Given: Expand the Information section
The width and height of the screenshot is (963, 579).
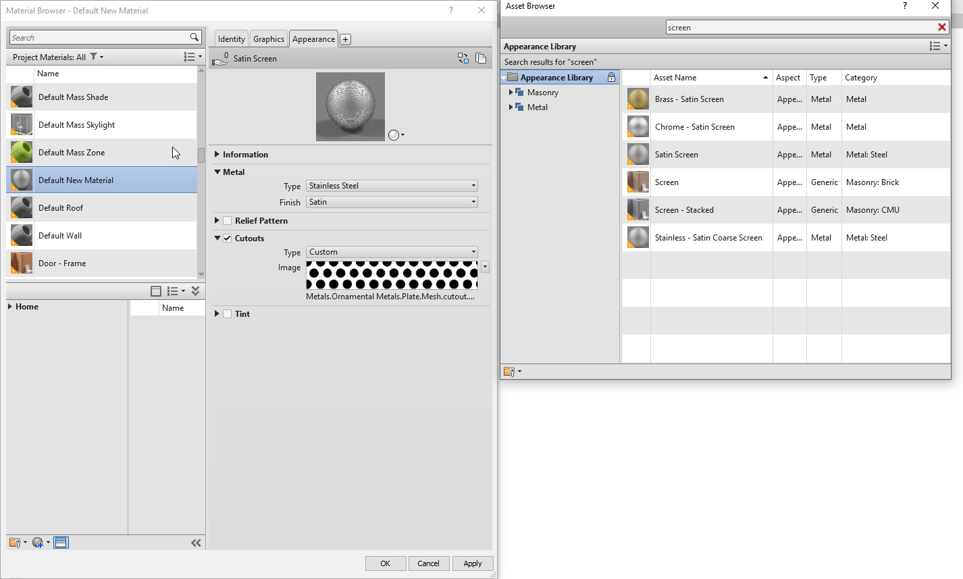Looking at the screenshot, I should 217,155.
